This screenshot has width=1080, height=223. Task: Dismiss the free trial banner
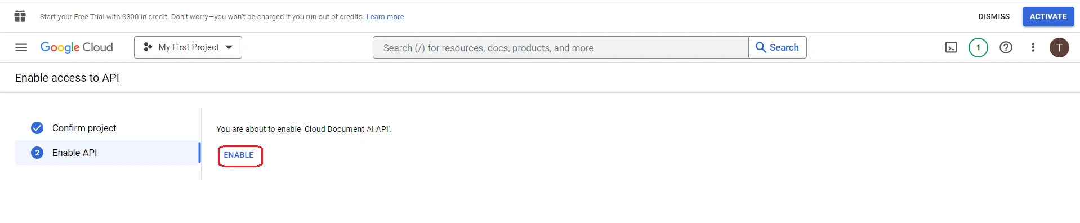click(x=994, y=16)
